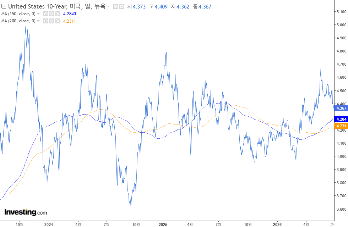This screenshot has width=348, height=227.
Task: Expand the MA (200, close, 0) dropdown arrow
Action: pos(38,21)
